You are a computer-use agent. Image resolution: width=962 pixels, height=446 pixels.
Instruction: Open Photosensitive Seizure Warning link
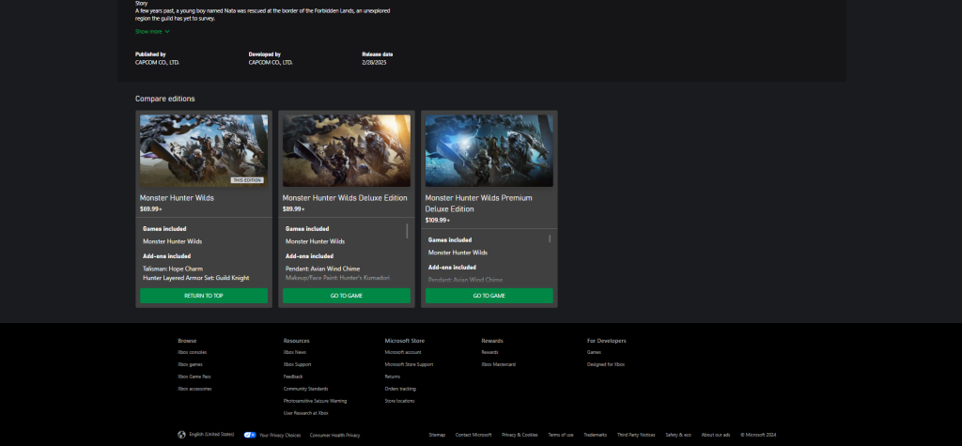coord(315,400)
